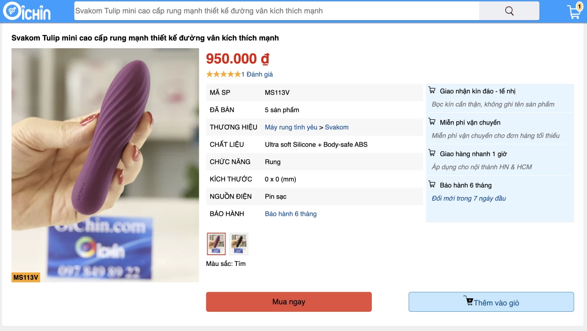The height and width of the screenshot is (331, 587).
Task: Click the MS113V label on product image
Action: click(26, 277)
